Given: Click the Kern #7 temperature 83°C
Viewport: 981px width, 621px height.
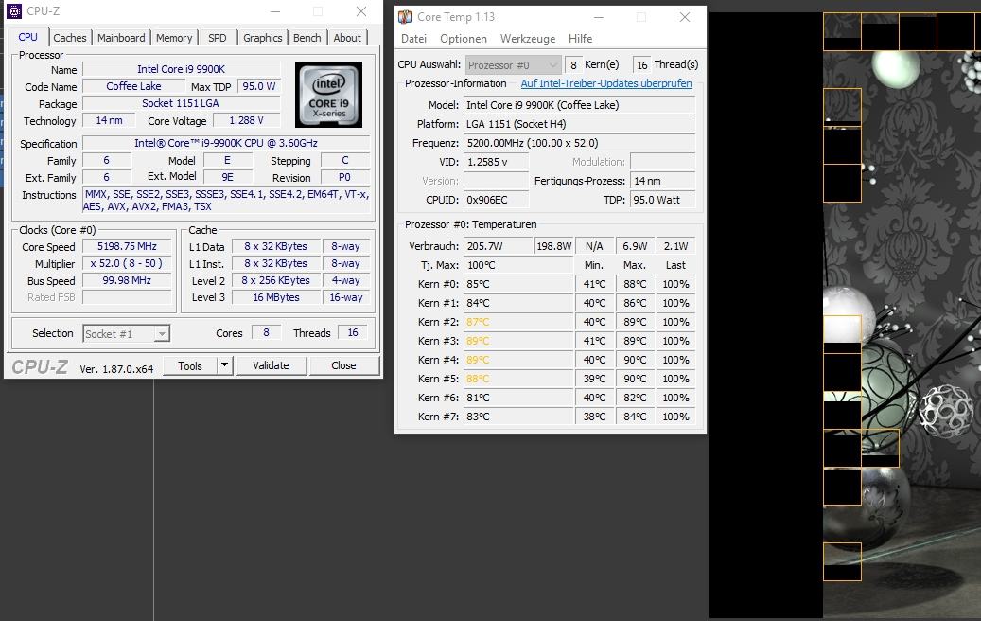Looking at the screenshot, I should pos(518,417).
